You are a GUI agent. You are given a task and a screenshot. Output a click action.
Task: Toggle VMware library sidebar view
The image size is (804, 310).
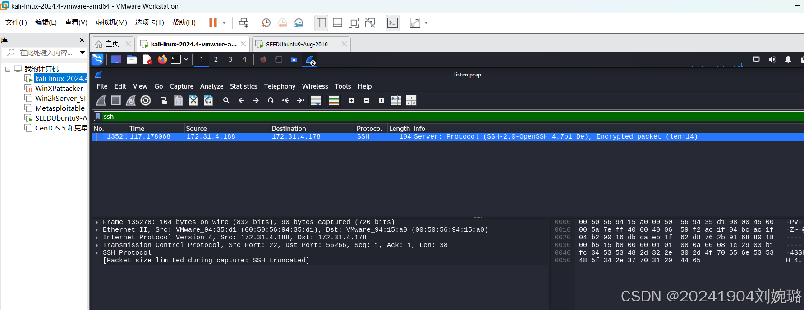[x=321, y=22]
